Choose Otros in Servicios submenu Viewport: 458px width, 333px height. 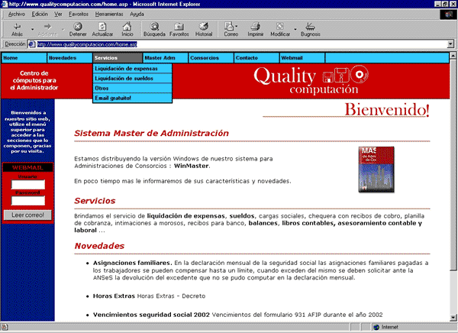[x=132, y=88]
